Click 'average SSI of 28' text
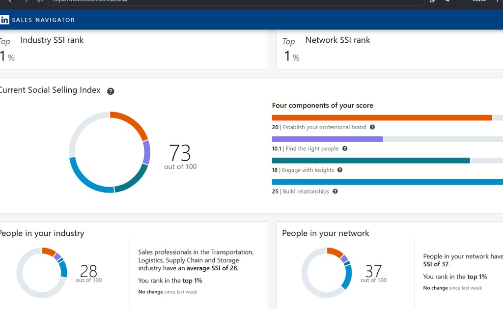The height and width of the screenshot is (309, 503). coord(212,268)
